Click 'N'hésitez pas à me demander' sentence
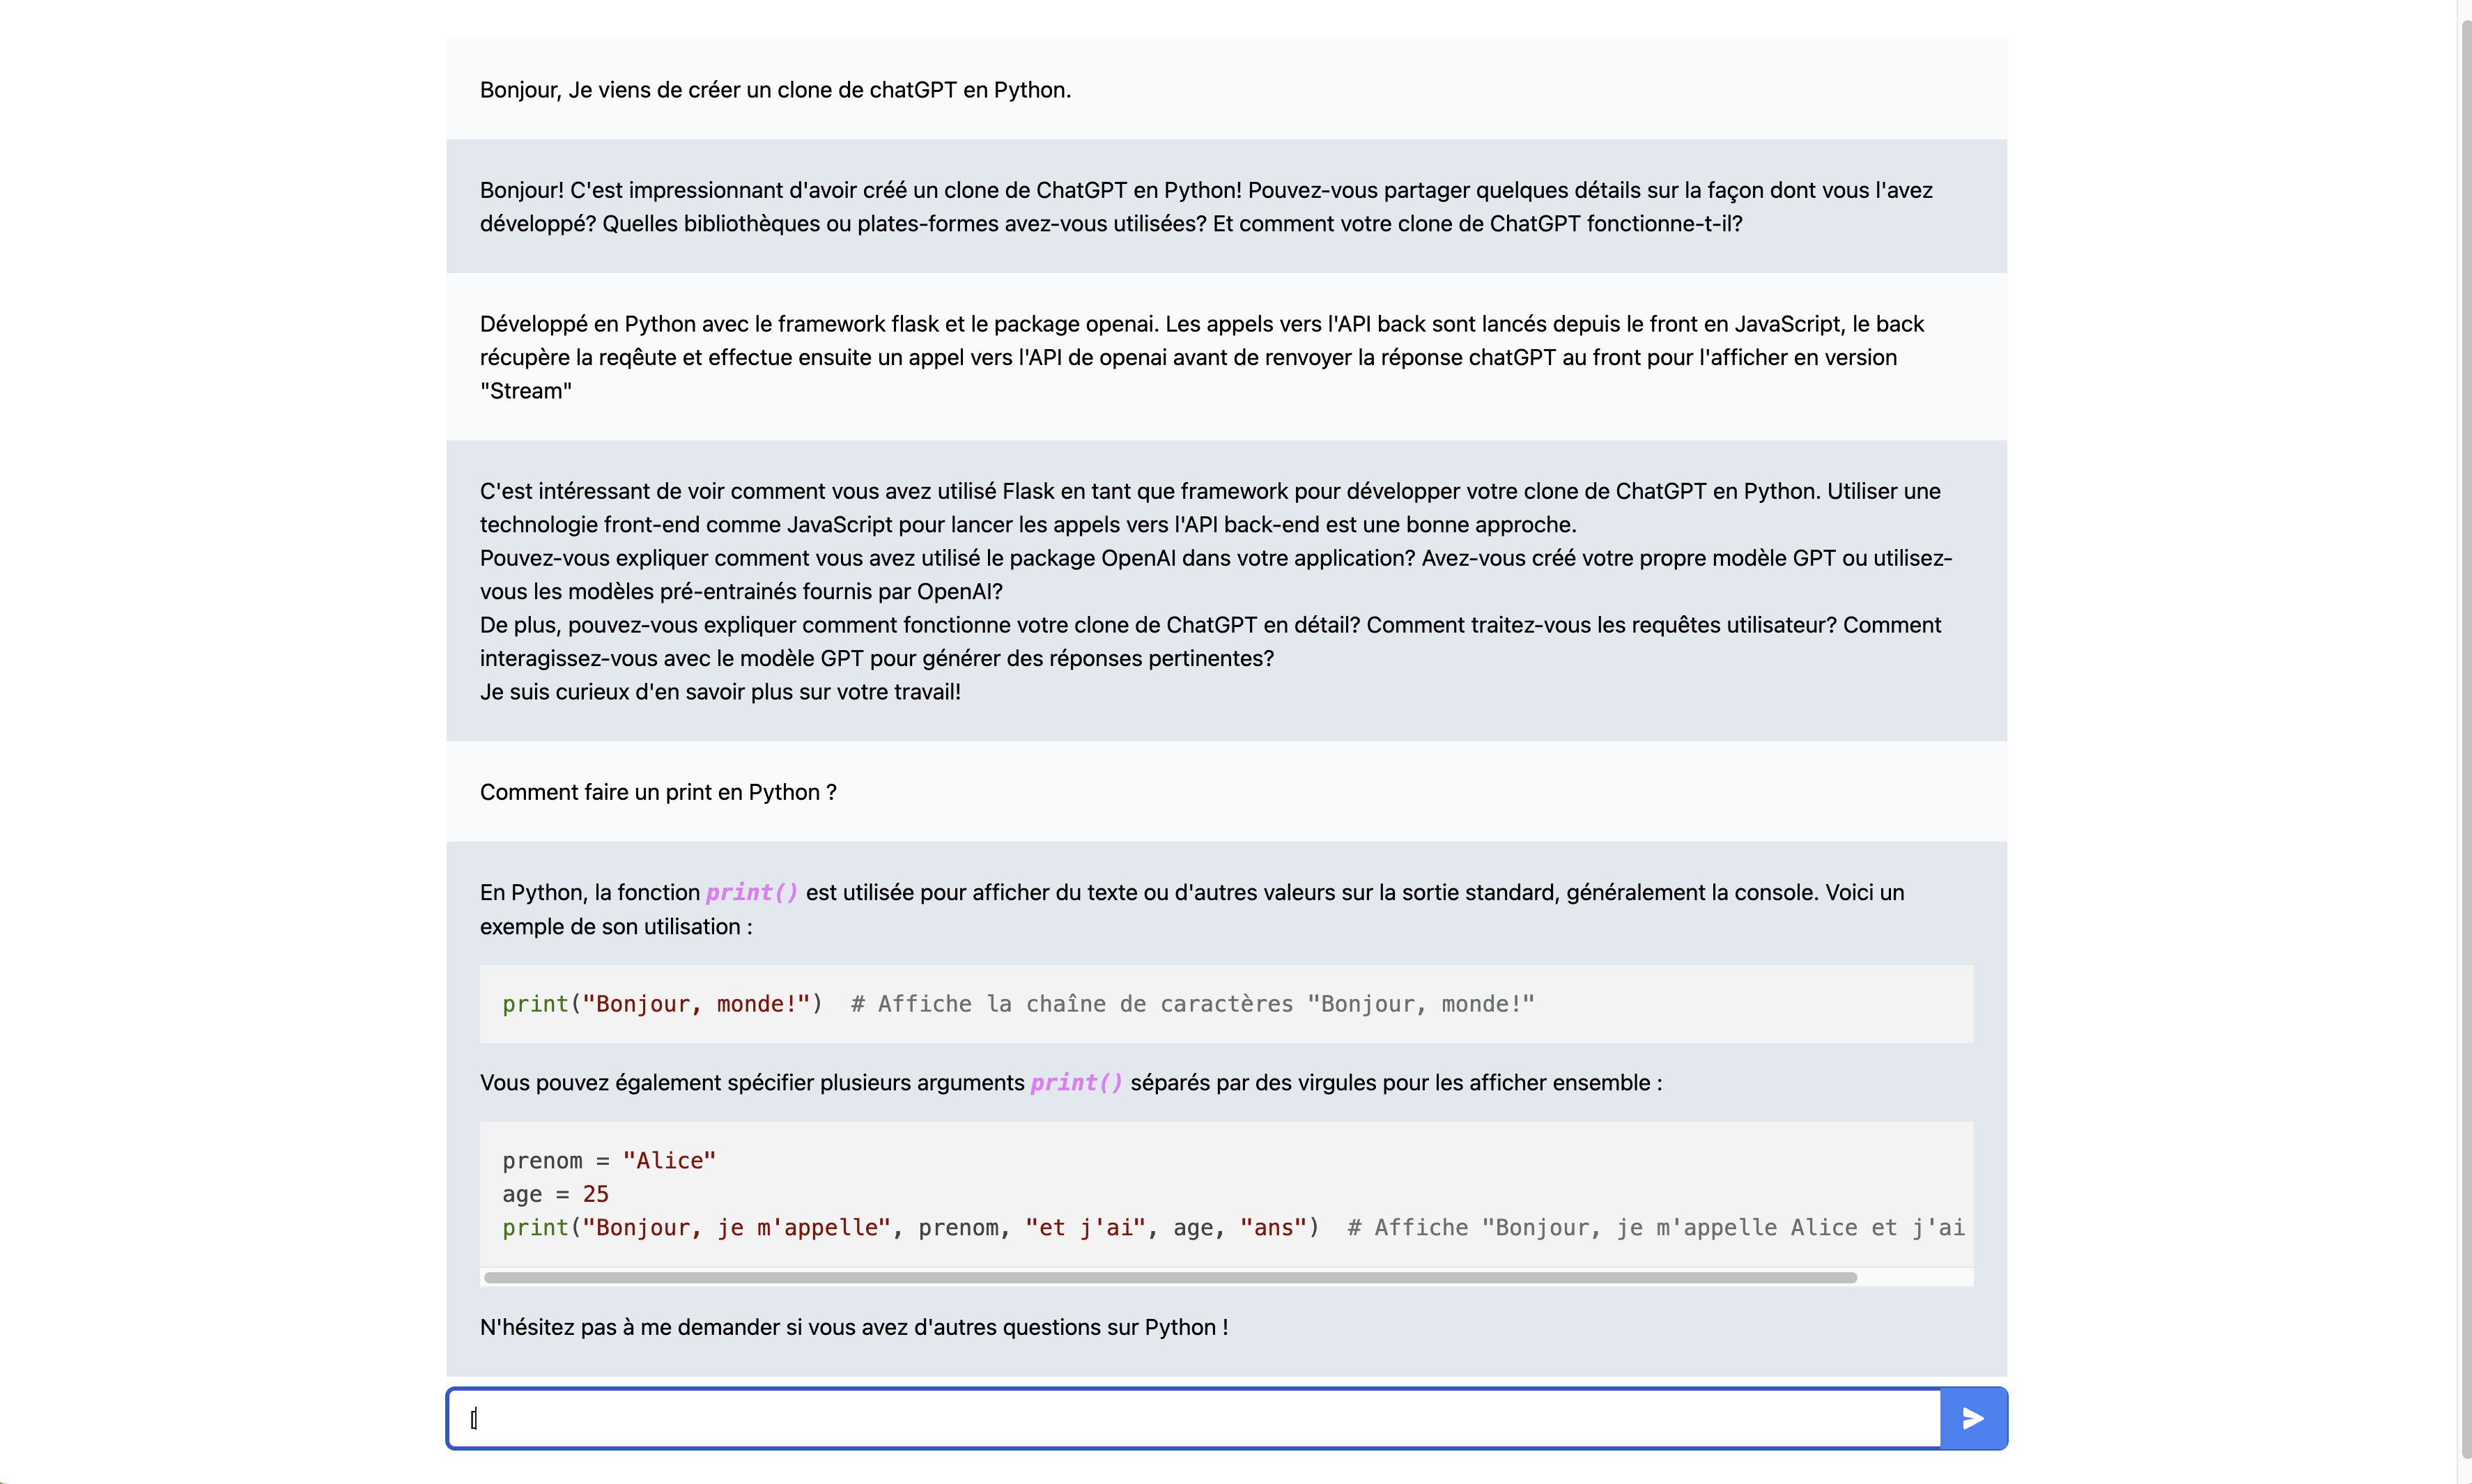2472x1484 pixels. 854,1327
